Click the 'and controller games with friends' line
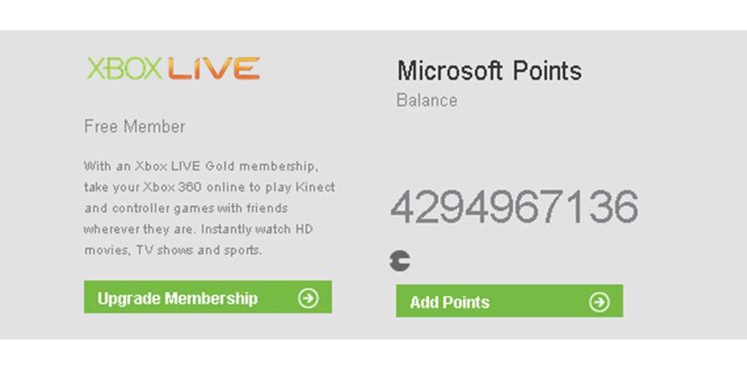 pyautogui.click(x=185, y=209)
